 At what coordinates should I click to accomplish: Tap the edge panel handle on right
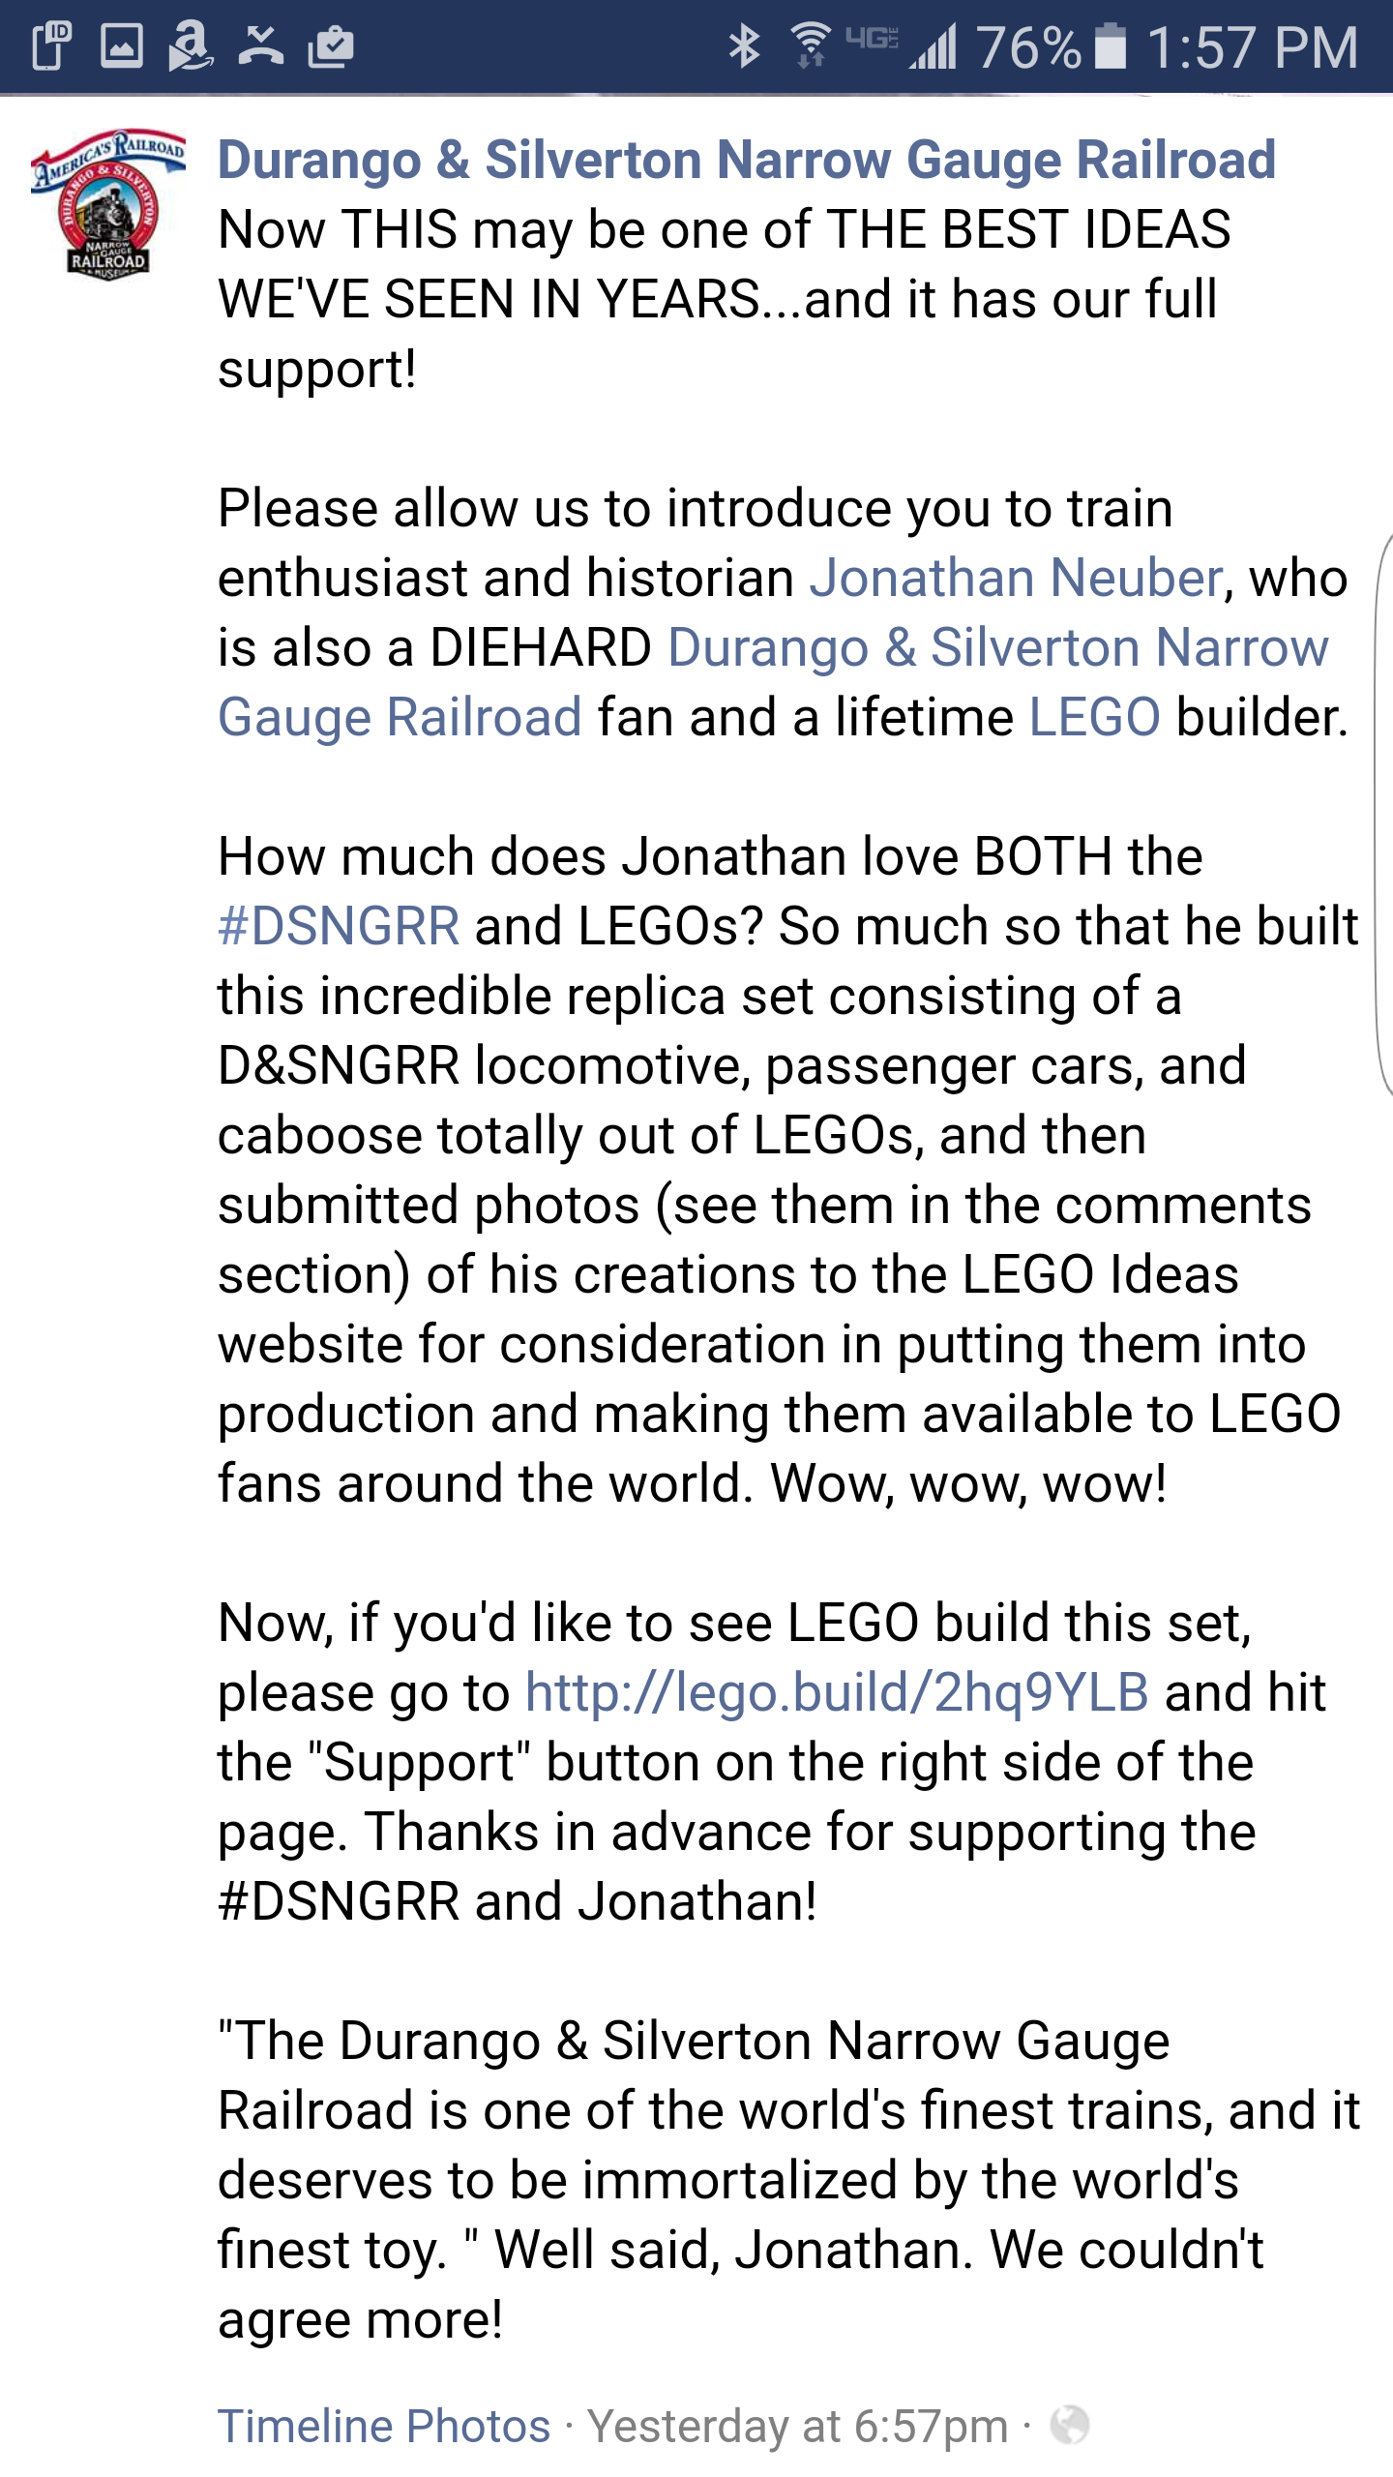[1383, 813]
